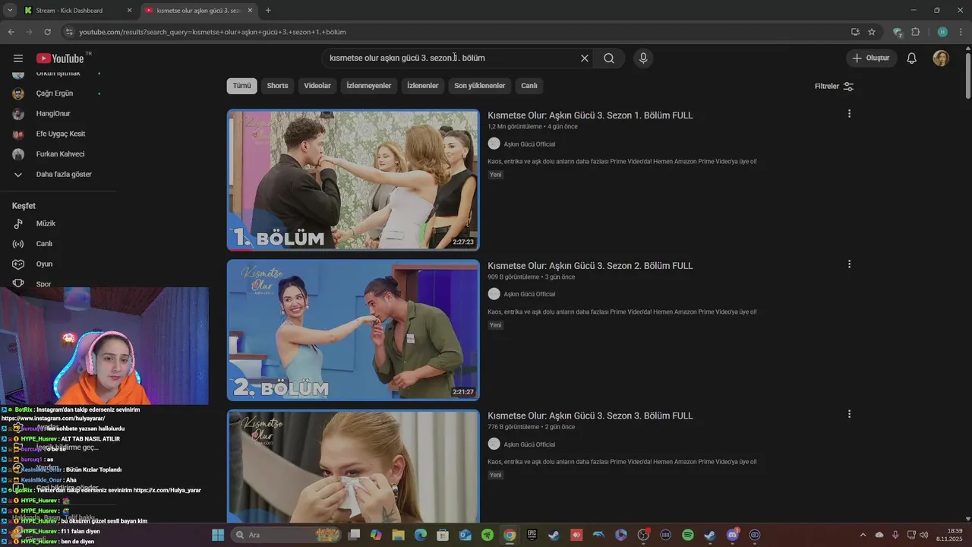Open HangiOnur subscription channel
This screenshot has width=972, height=547.
pyautogui.click(x=53, y=114)
